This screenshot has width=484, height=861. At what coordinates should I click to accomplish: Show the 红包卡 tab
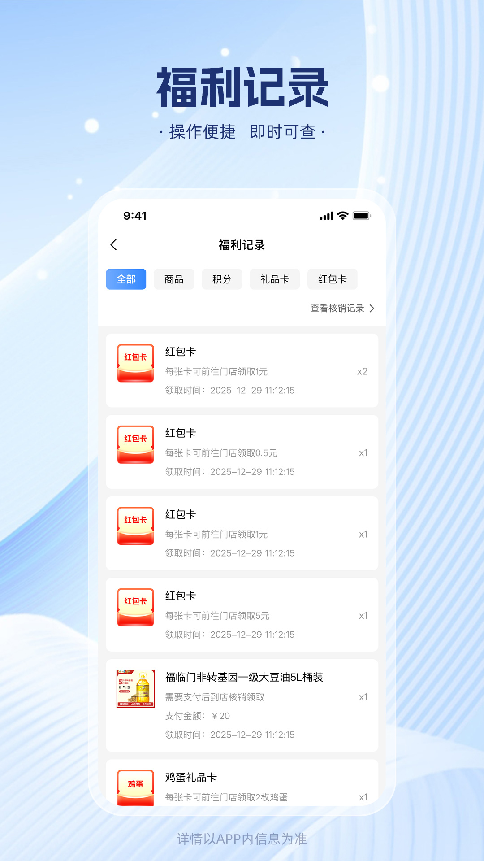click(332, 279)
